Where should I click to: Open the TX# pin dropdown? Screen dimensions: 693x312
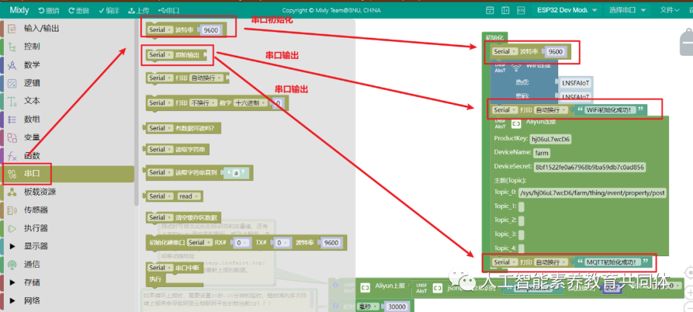[281, 243]
